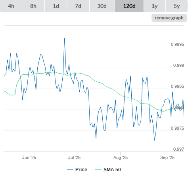Click the green SMA 50 line swatch

98,170
